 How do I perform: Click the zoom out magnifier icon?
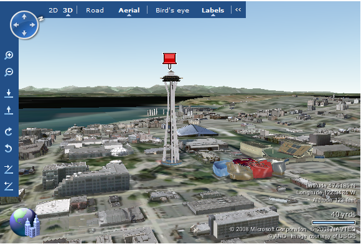click(9, 72)
